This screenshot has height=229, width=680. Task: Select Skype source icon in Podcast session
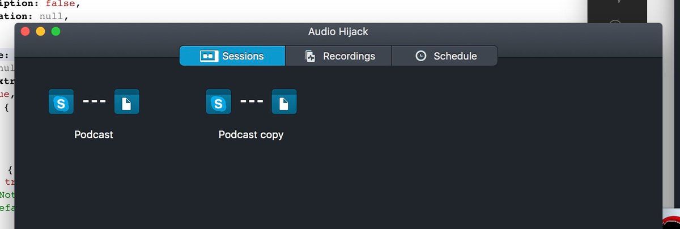pyautogui.click(x=61, y=102)
